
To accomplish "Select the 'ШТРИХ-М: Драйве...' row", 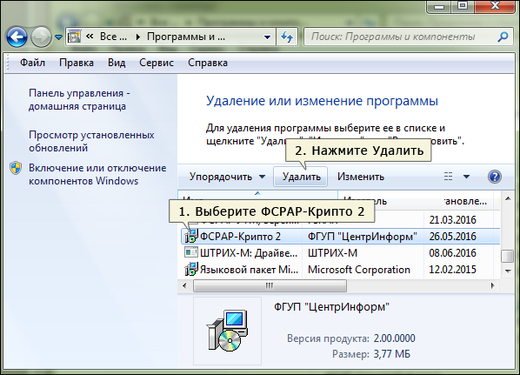I will pos(340,253).
